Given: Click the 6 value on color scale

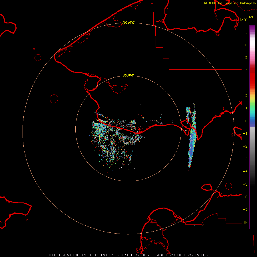Looking at the screenshot, I should pos(246,45).
